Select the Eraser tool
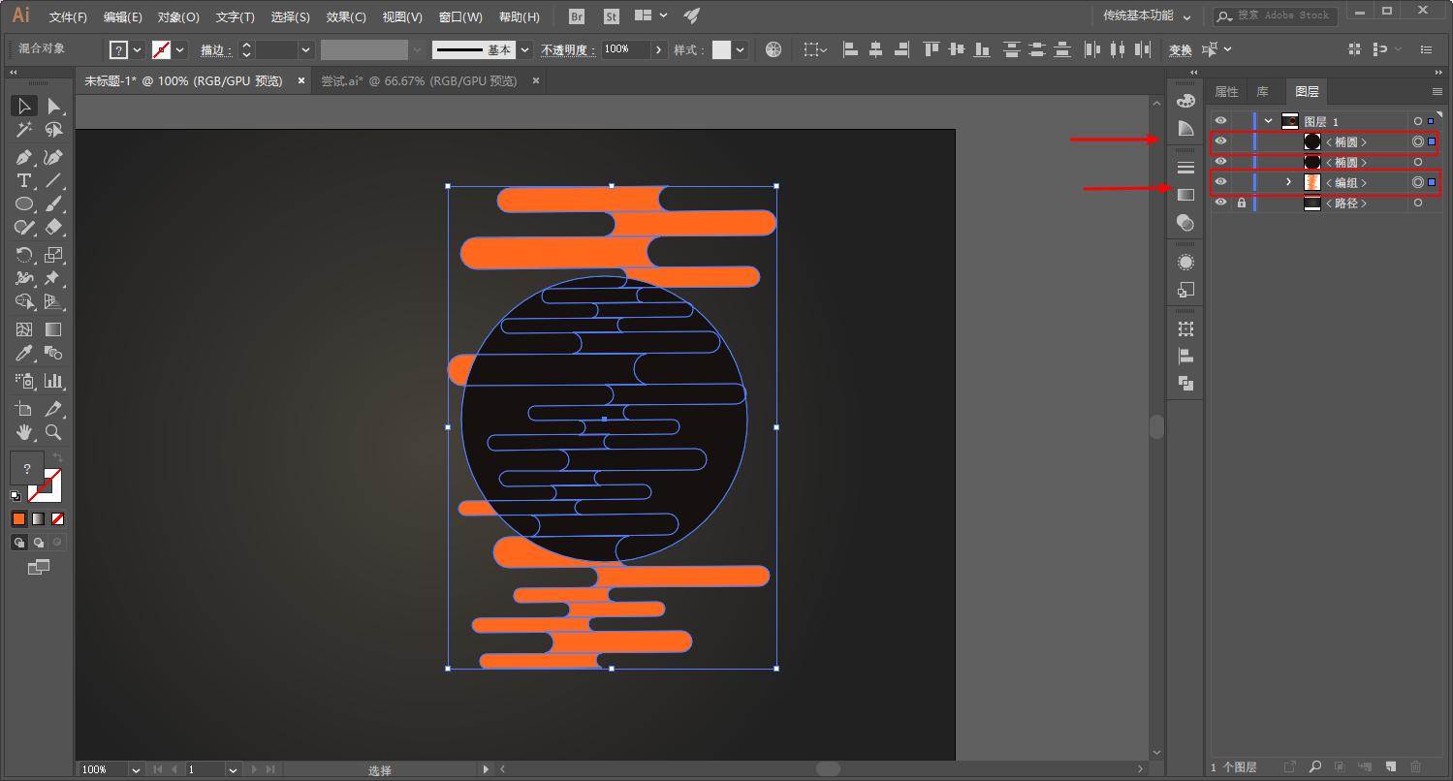1453x781 pixels. 54,227
